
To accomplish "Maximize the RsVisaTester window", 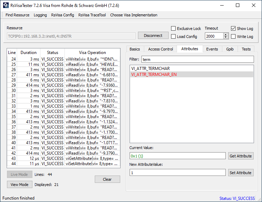I will (238, 5).
